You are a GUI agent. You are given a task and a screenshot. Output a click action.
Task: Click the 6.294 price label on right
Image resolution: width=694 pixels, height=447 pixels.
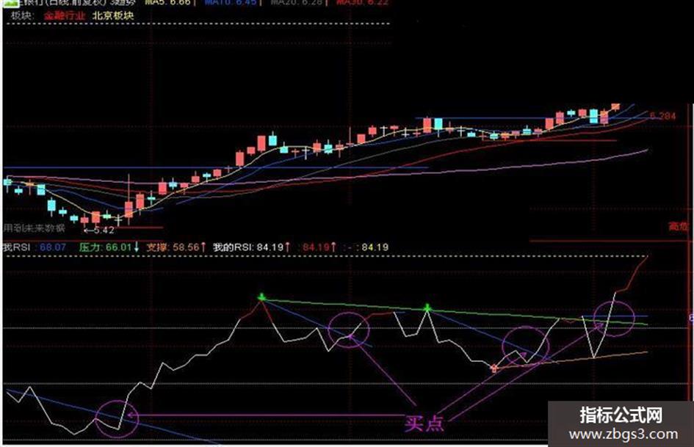[662, 116]
